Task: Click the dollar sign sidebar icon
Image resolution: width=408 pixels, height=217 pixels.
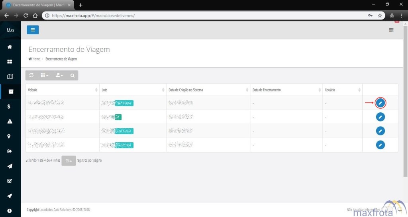Action: click(10, 106)
